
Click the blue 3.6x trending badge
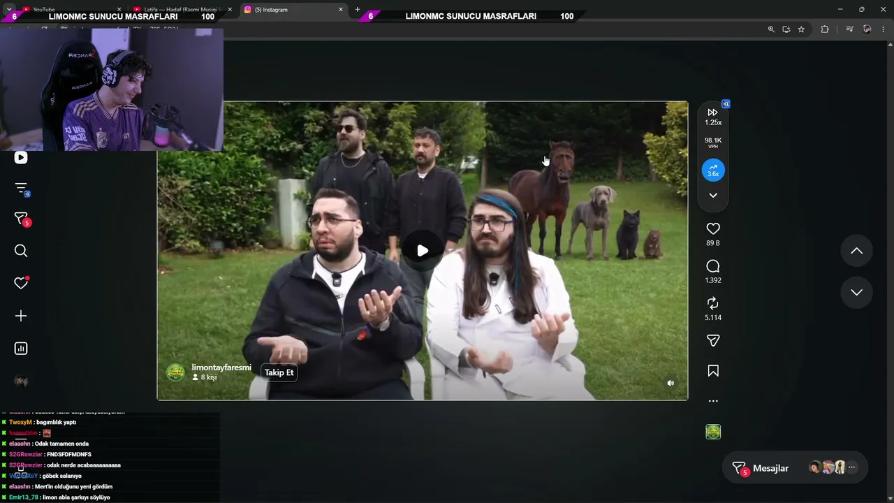point(713,170)
